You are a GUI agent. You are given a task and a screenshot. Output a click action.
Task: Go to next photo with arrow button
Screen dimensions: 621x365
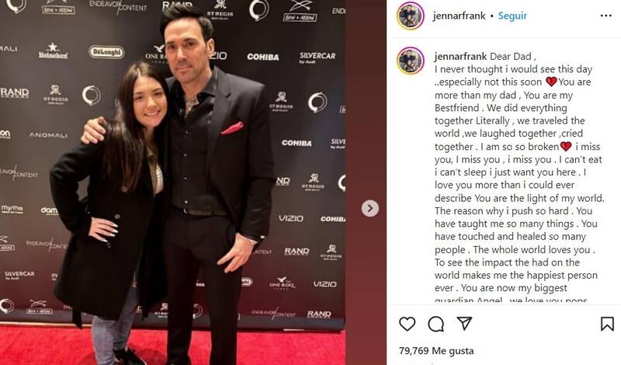point(370,208)
